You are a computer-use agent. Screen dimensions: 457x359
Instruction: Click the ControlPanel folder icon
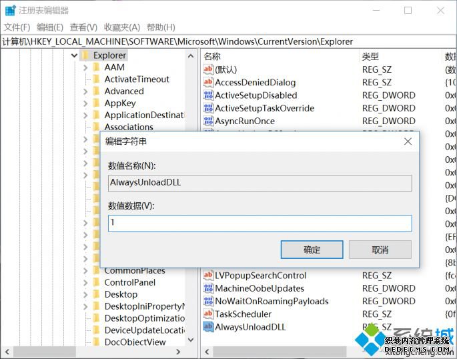tap(96, 282)
